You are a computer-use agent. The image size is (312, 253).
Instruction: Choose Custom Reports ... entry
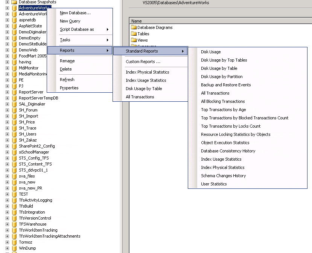coord(151,62)
